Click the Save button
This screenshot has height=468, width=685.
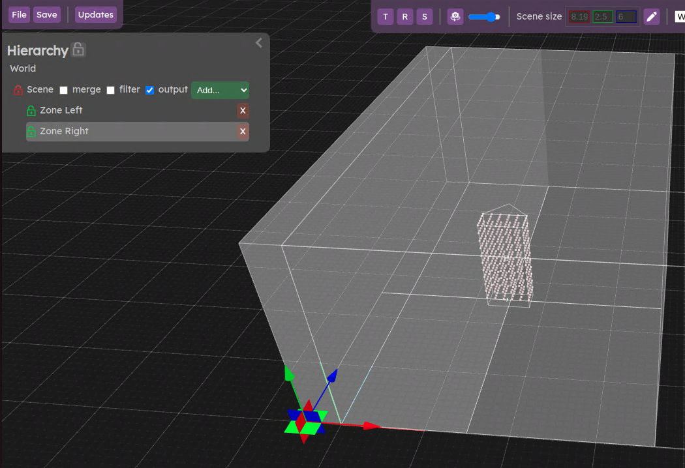tap(47, 14)
